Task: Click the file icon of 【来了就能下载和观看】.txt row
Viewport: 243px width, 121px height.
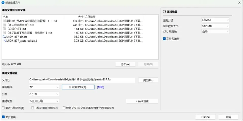Action: [x=4, y=33]
